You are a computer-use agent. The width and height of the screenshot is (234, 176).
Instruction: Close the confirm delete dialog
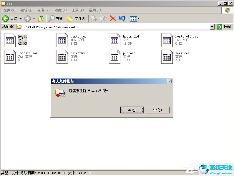click(169, 81)
